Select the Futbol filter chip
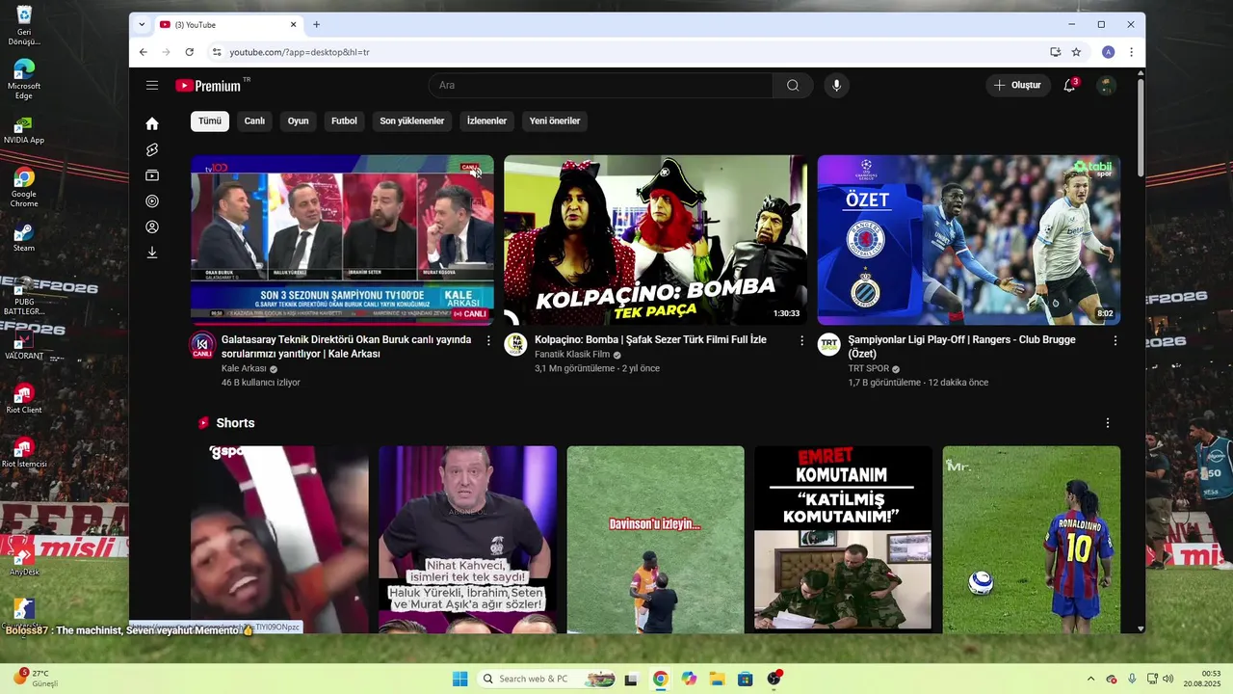 pos(344,121)
